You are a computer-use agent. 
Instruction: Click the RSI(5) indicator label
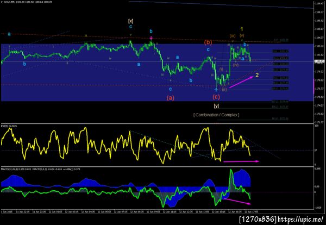[x=9, y=126]
